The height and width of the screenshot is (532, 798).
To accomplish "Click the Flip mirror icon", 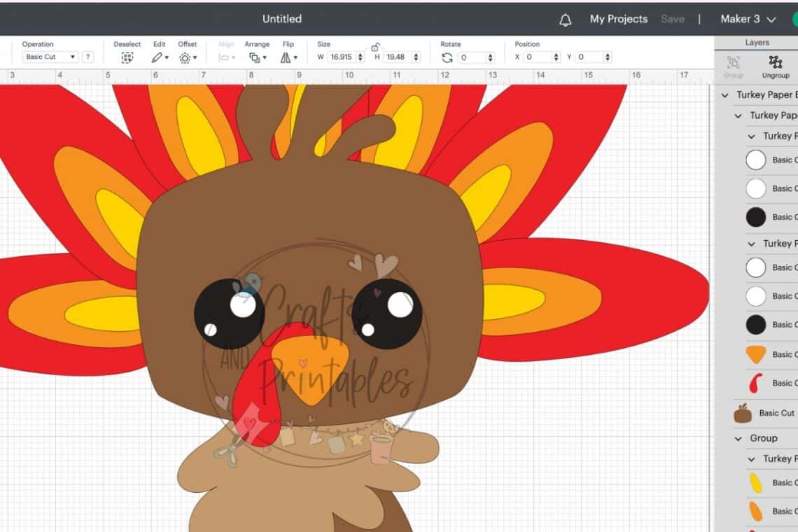I will [286, 57].
